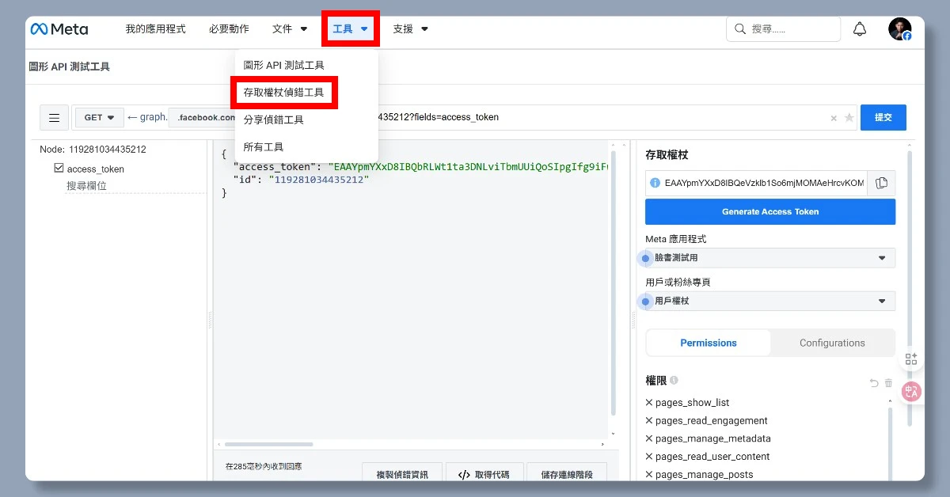Screen dimensions: 950x497
Task: Delete all permissions with trash icon
Action: point(888,383)
